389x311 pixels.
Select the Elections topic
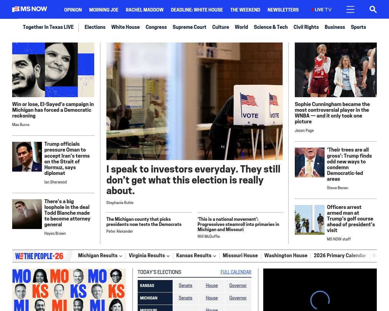(95, 27)
